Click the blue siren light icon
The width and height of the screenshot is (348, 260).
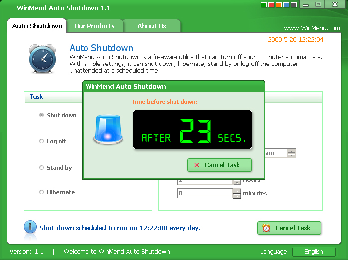pyautogui.click(x=108, y=130)
